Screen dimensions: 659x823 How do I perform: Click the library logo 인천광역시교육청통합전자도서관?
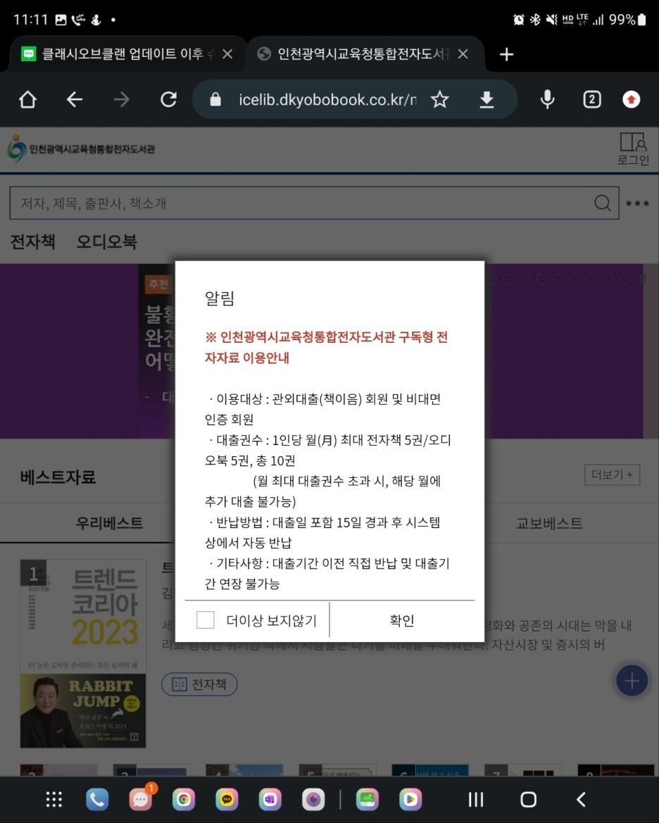[x=82, y=149]
